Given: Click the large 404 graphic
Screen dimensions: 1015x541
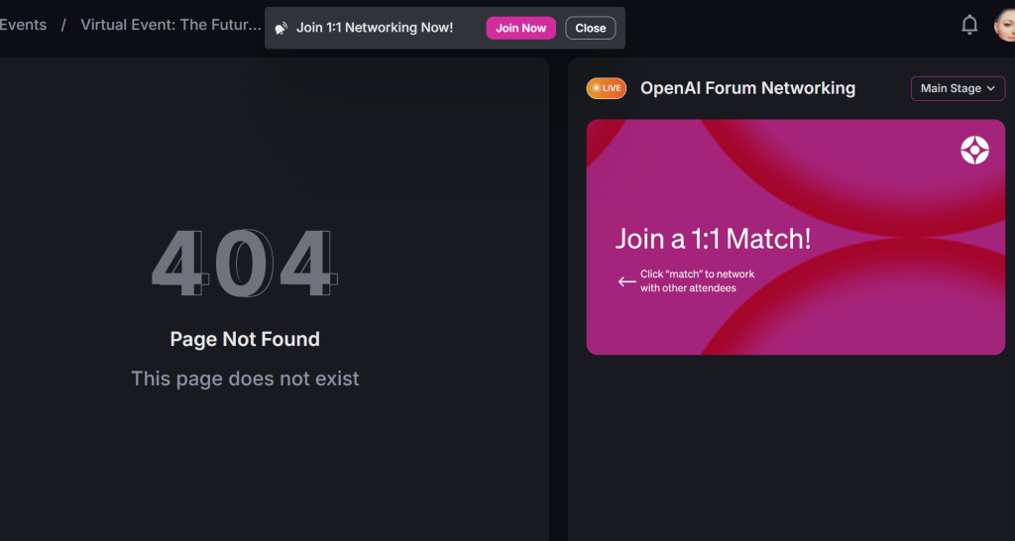Looking at the screenshot, I should (244, 265).
